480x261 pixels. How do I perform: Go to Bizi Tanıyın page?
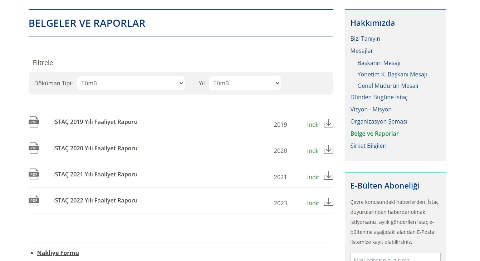click(x=365, y=39)
